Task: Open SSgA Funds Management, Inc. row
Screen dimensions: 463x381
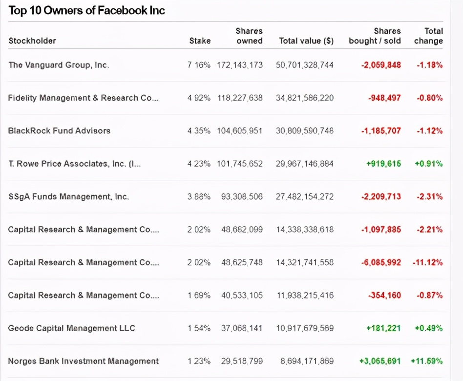Action: (68, 196)
